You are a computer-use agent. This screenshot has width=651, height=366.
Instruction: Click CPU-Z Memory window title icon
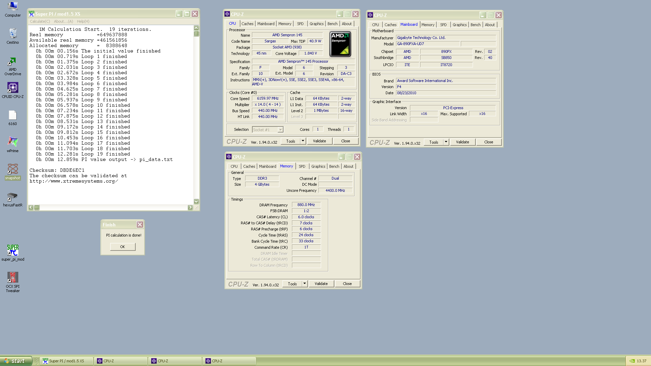229,157
